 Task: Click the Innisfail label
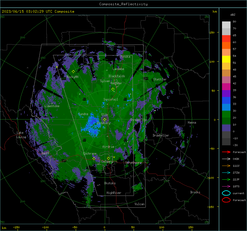(x=111, y=99)
